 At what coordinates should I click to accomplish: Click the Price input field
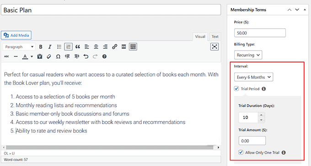coord(260,33)
